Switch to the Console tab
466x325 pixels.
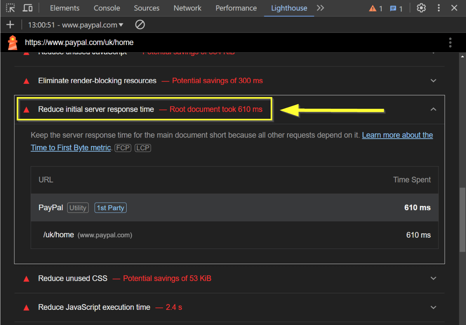107,8
